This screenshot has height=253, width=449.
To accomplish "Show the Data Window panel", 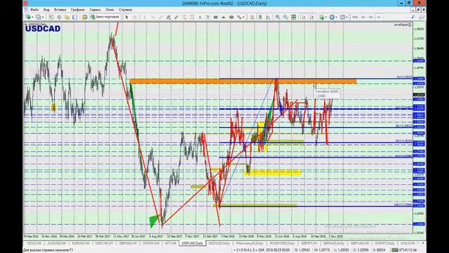I will (x=59, y=17).
